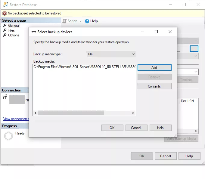Viewport: 205px width, 179px height.
Task: Expand the Script dropdown arrow
Action: pos(80,21)
